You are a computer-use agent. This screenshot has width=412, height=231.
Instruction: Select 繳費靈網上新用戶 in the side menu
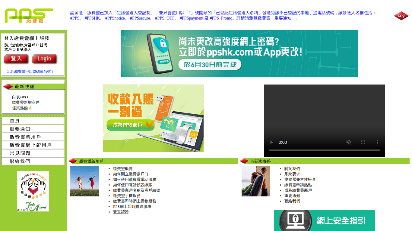[33, 145]
